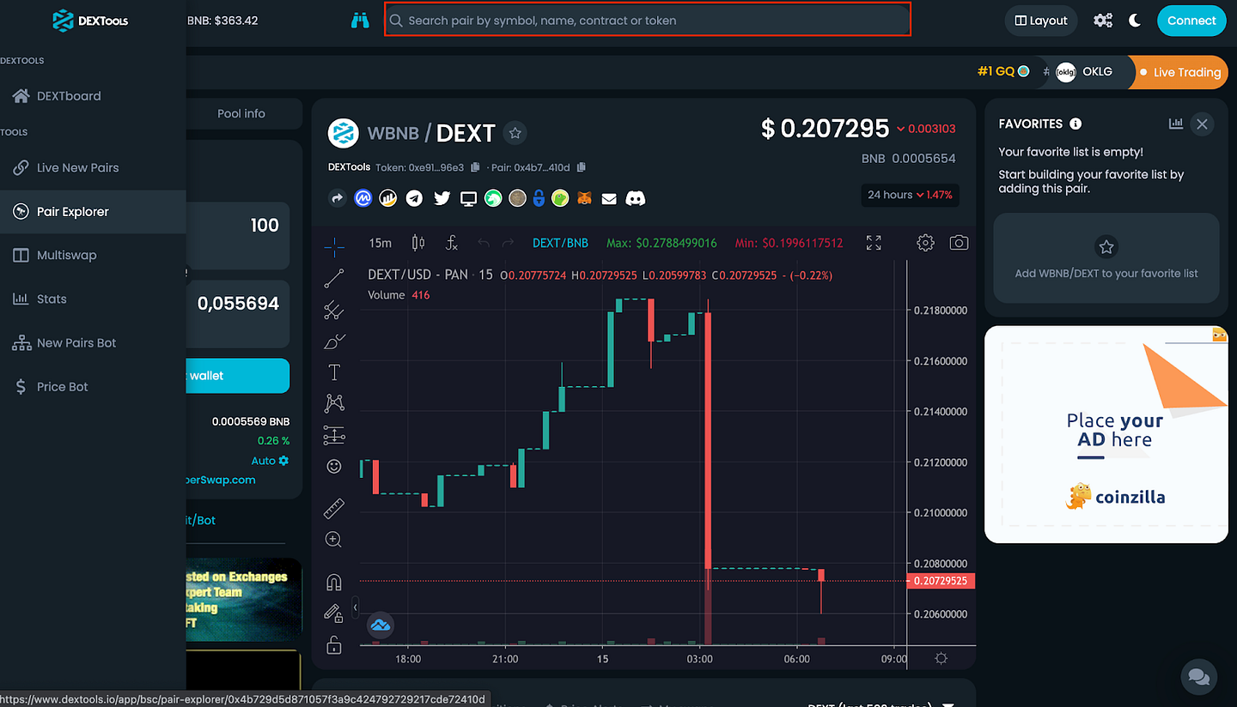
Task: Take a chart snapshot with camera
Action: [x=959, y=243]
